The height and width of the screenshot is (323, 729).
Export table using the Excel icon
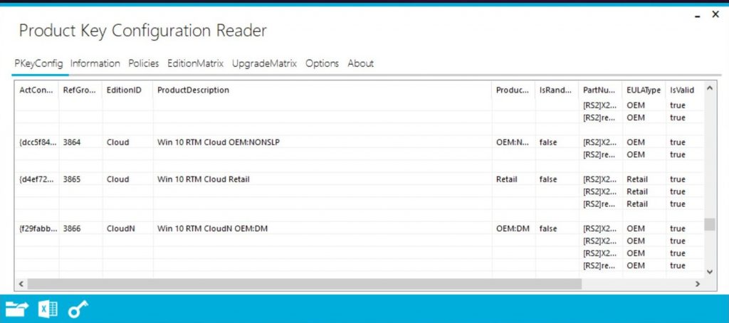pyautogui.click(x=48, y=309)
